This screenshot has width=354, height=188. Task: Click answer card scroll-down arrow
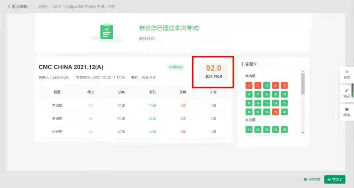pyautogui.click(x=303, y=133)
